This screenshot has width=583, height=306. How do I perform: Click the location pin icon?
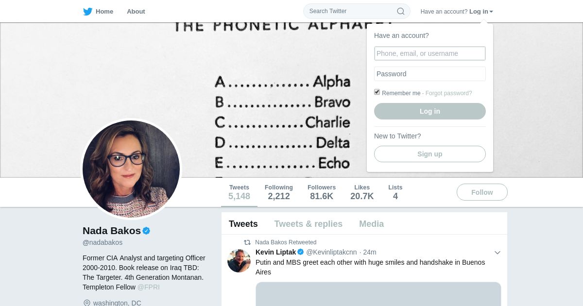[87, 303]
